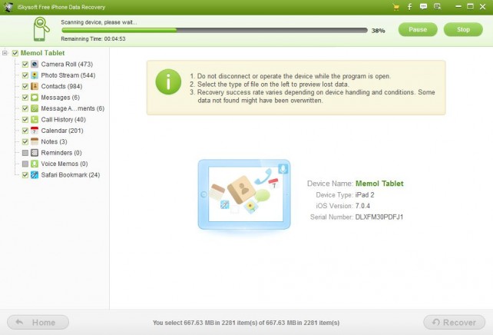Uncheck the Camera Roll checkbox
The width and height of the screenshot is (493, 335).
click(25, 65)
